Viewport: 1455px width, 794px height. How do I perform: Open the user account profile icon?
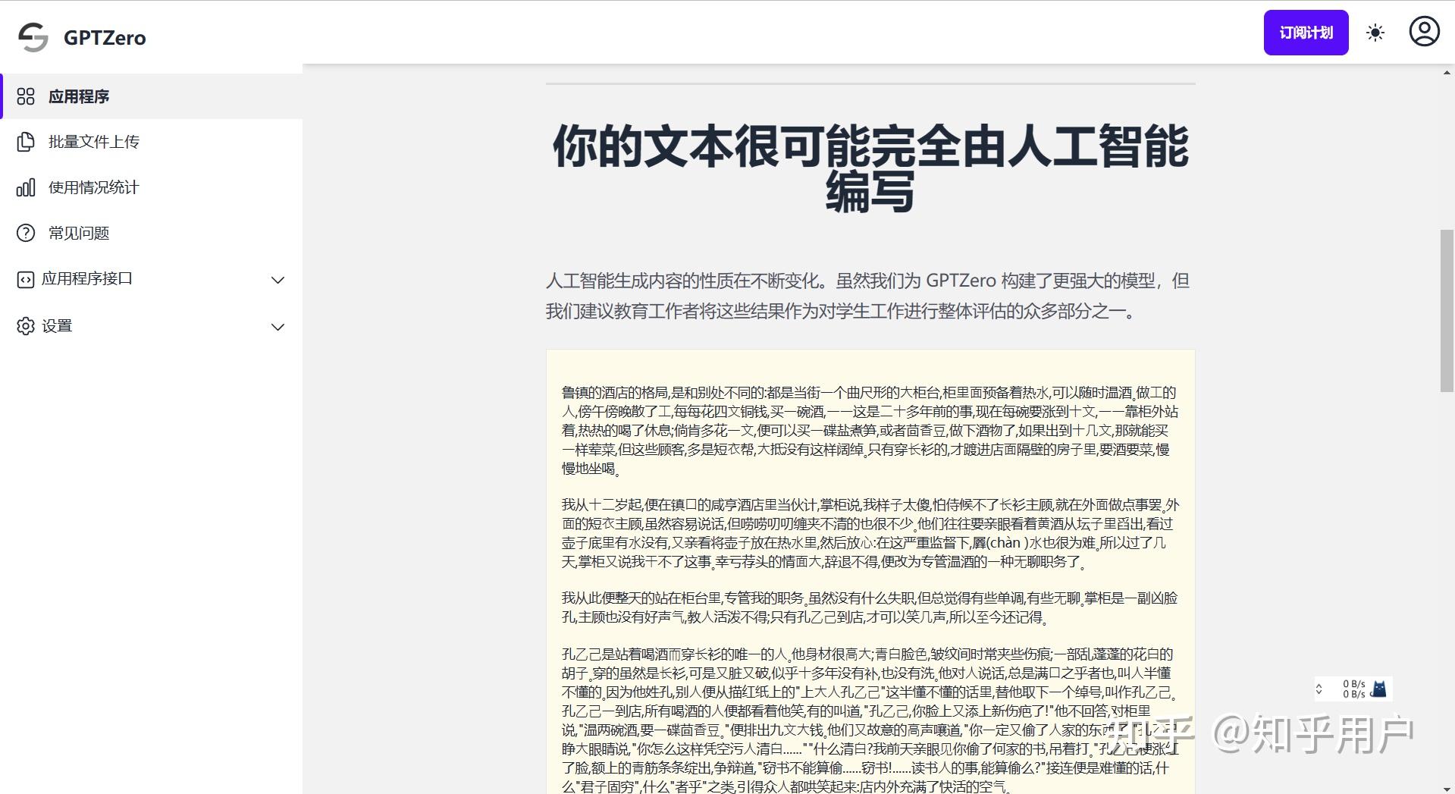click(x=1425, y=31)
